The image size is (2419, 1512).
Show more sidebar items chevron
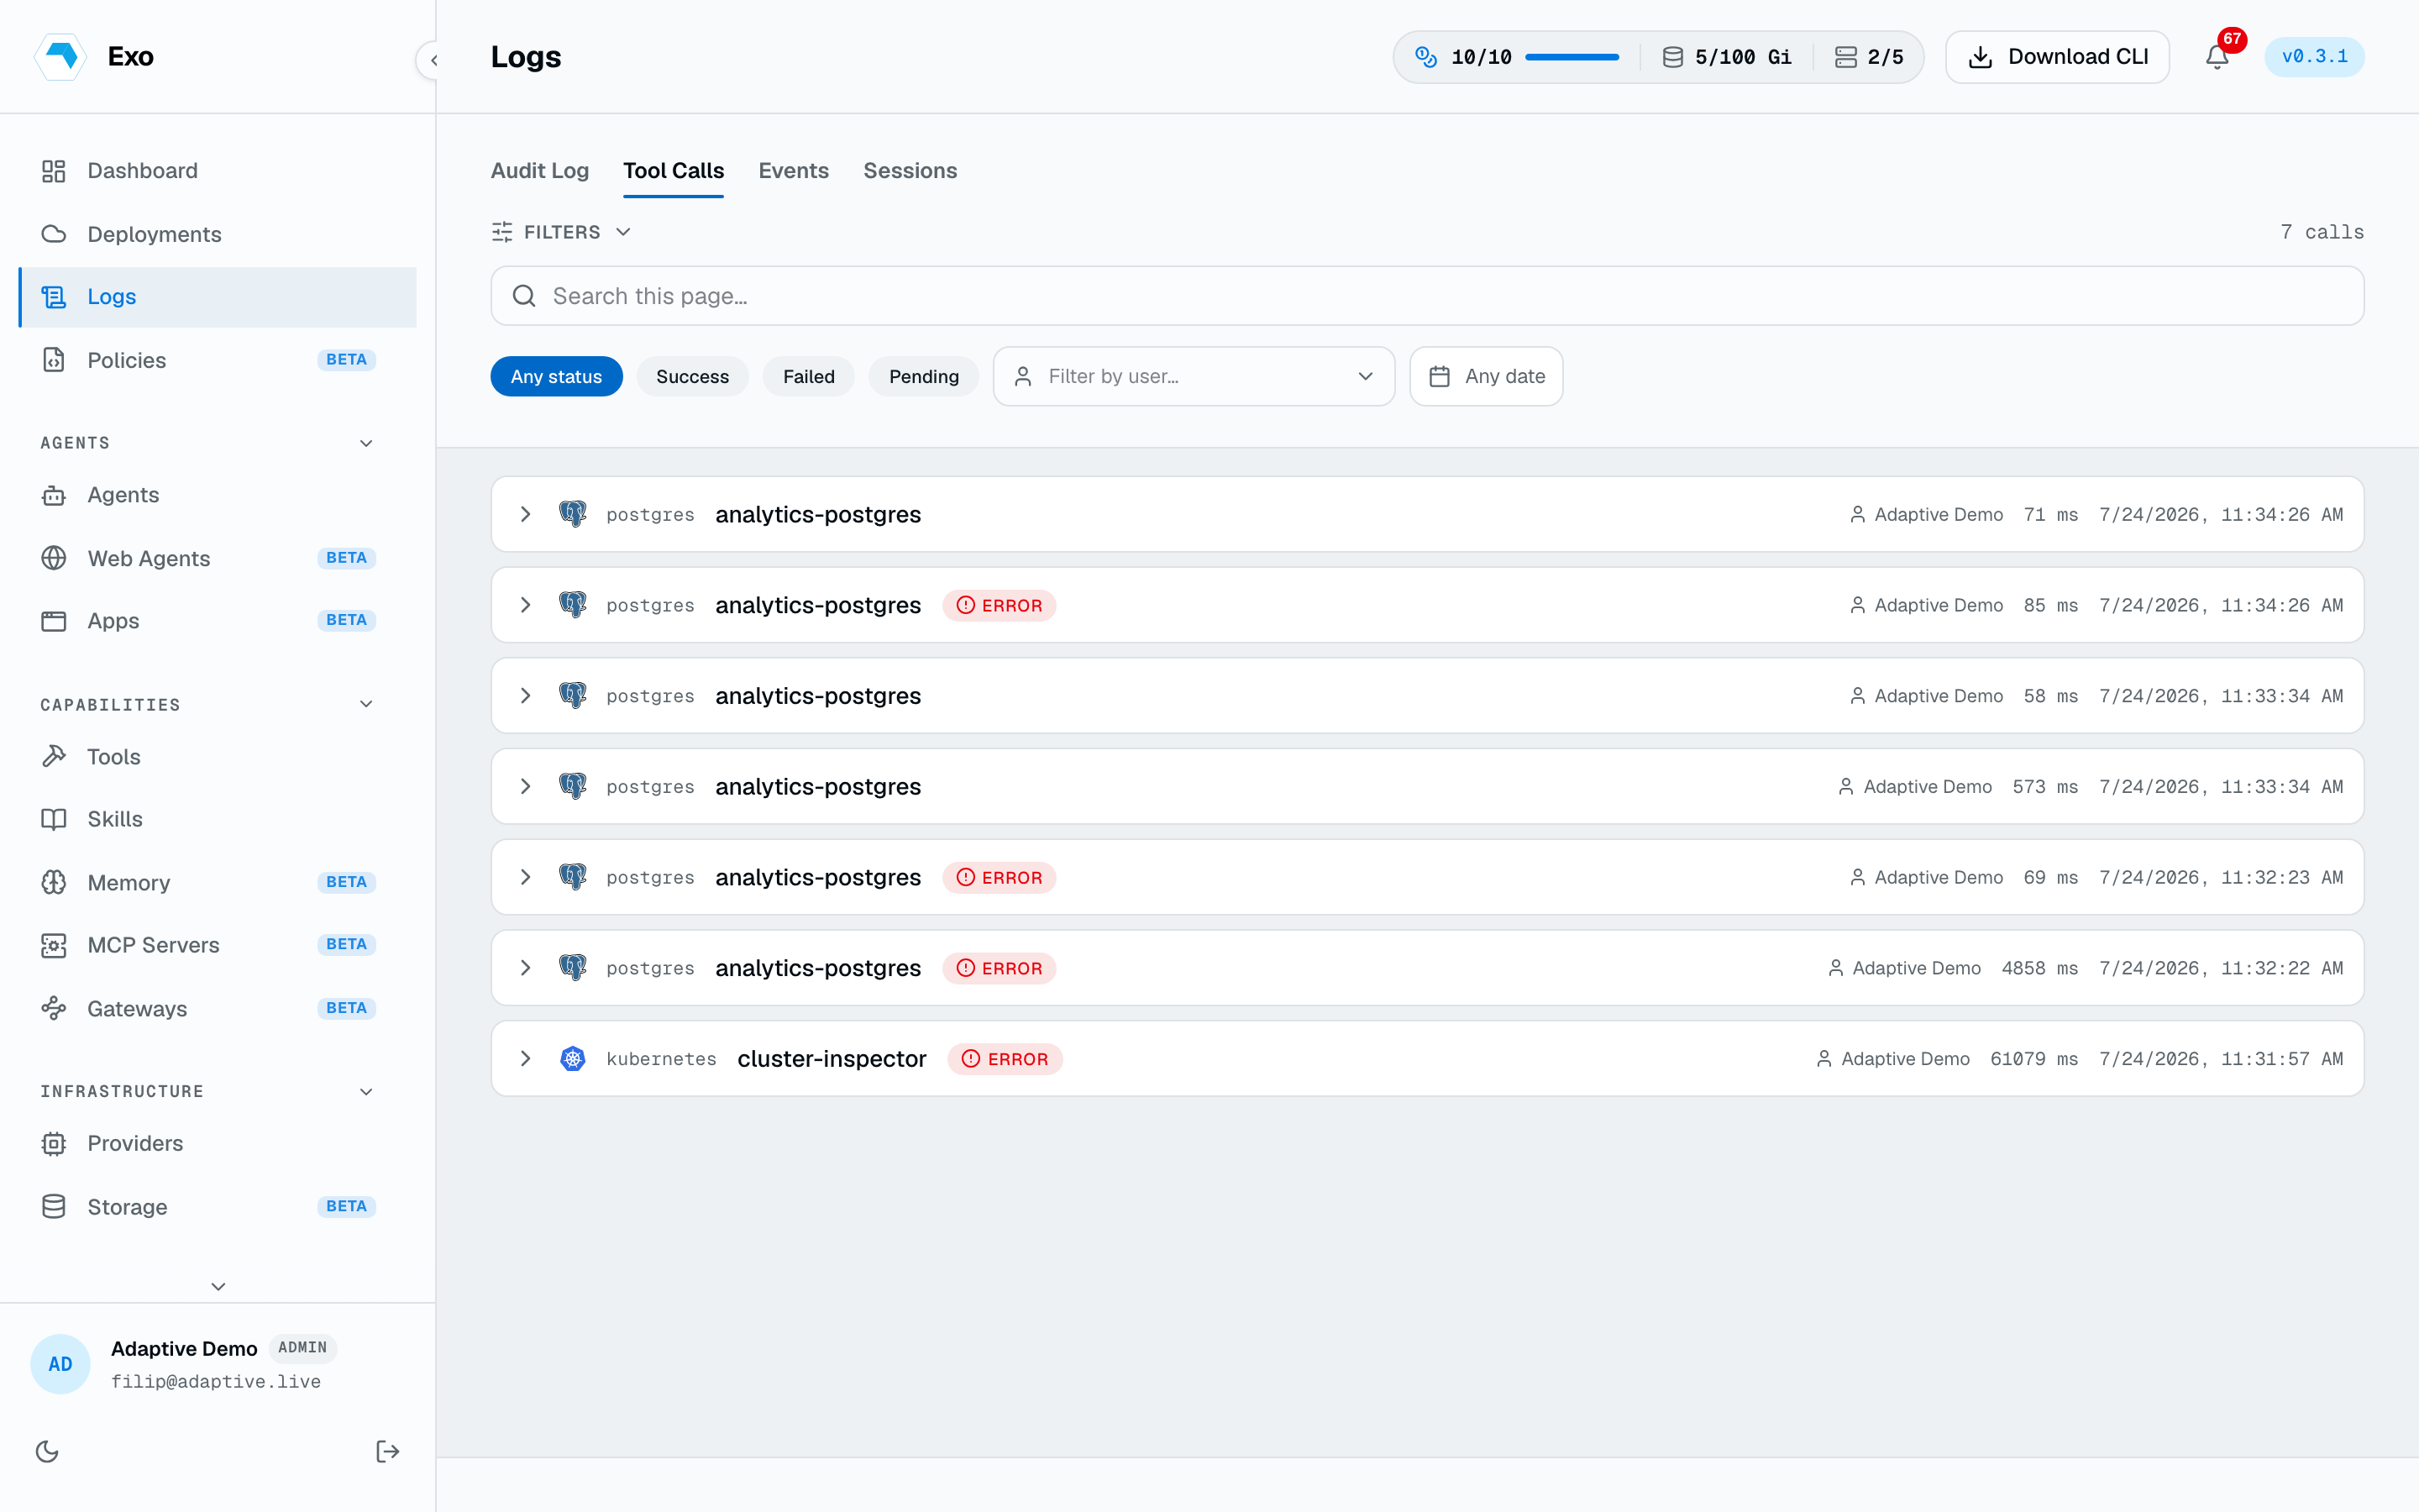[x=218, y=1286]
